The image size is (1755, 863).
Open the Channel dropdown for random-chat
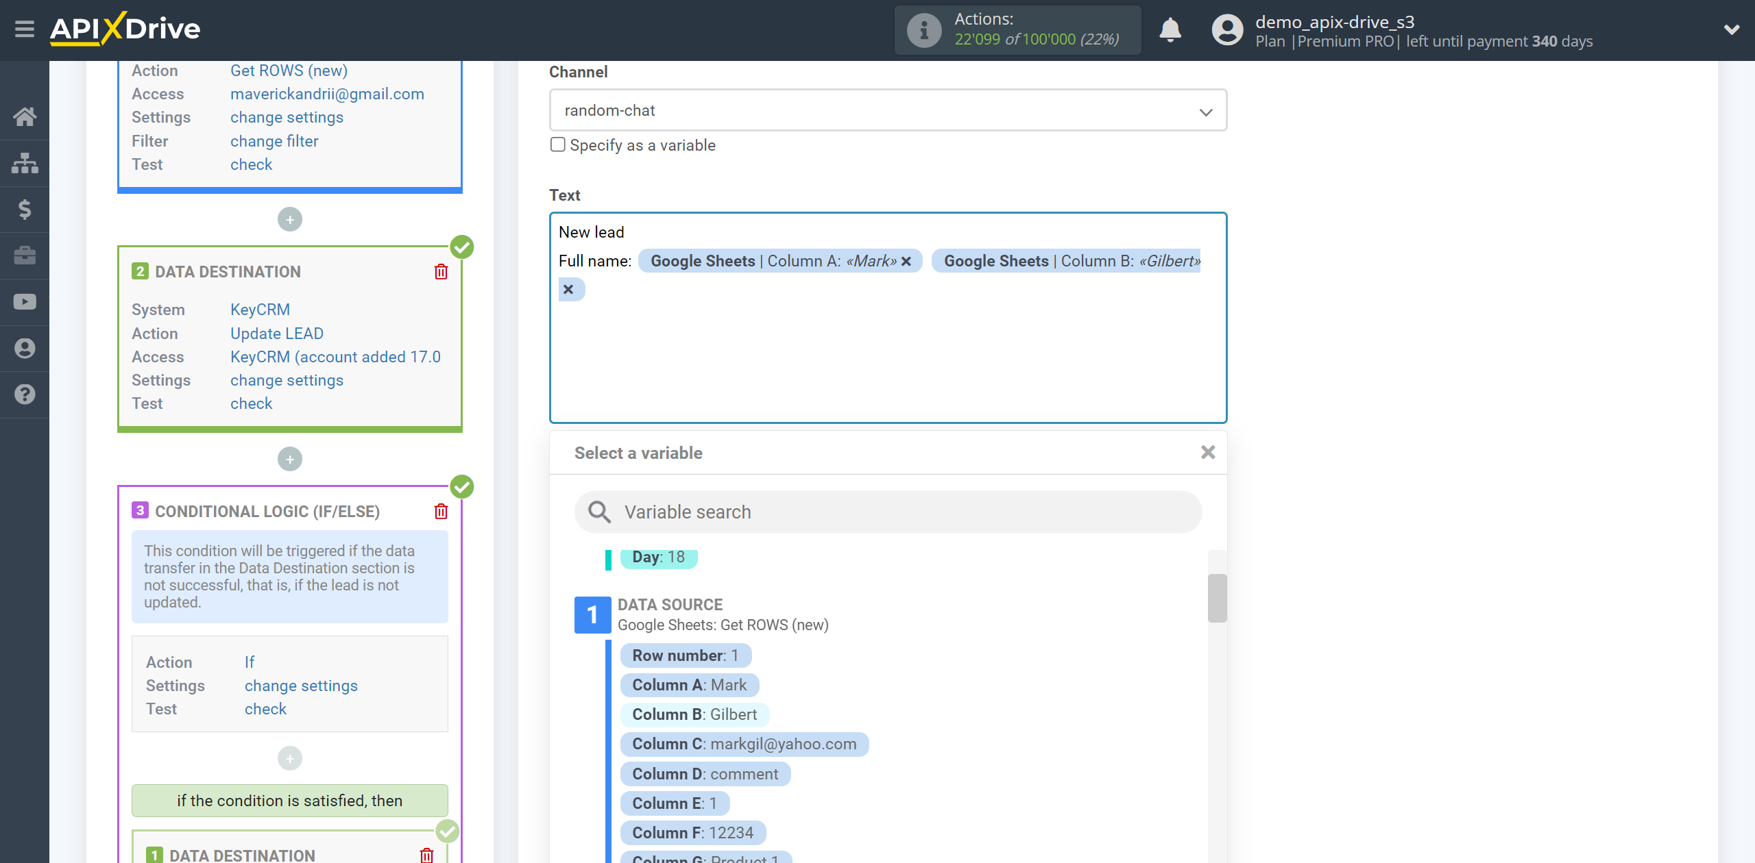(x=886, y=110)
